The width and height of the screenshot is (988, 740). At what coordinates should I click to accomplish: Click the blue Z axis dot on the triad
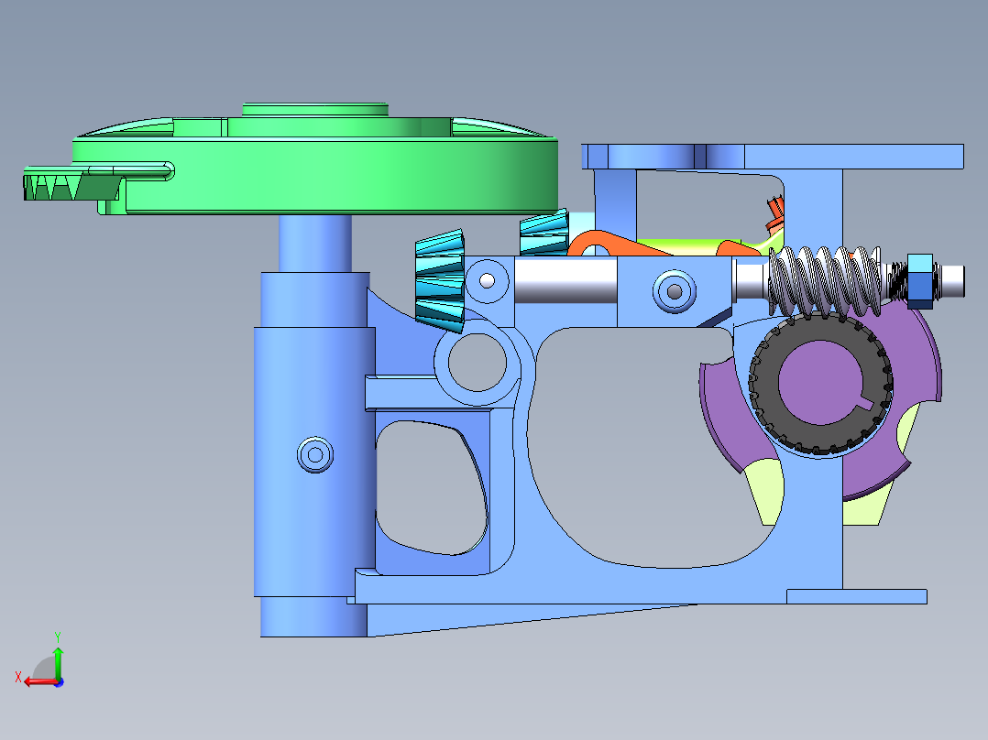(60, 682)
